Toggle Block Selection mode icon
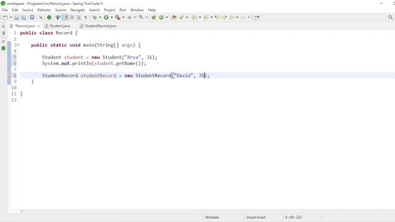Screen dimensions: 395x222 tap(79, 17)
